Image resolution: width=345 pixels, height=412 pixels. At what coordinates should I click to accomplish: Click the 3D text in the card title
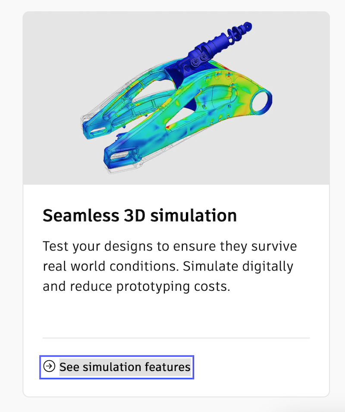(135, 215)
